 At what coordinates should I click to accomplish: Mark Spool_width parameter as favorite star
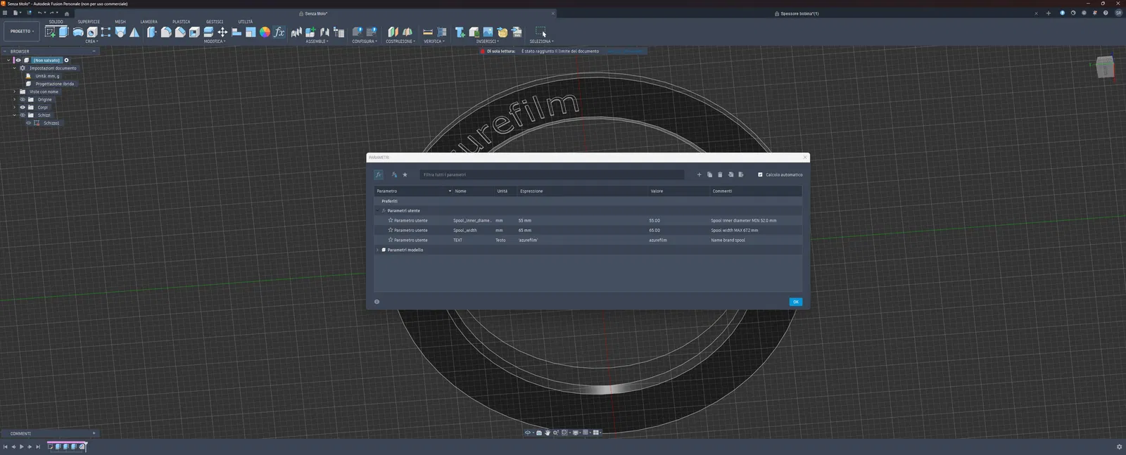[391, 230]
